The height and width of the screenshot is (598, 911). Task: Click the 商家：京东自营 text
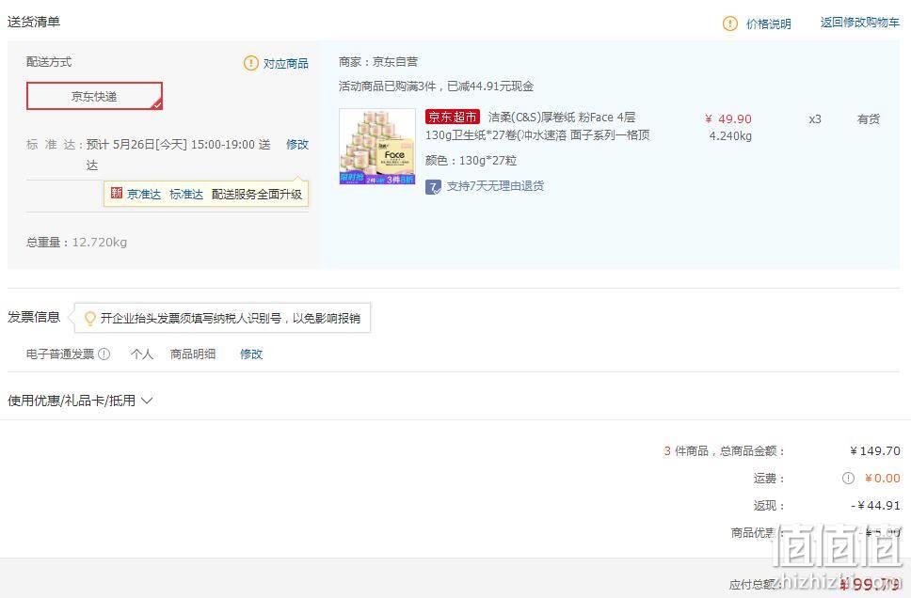pyautogui.click(x=378, y=61)
